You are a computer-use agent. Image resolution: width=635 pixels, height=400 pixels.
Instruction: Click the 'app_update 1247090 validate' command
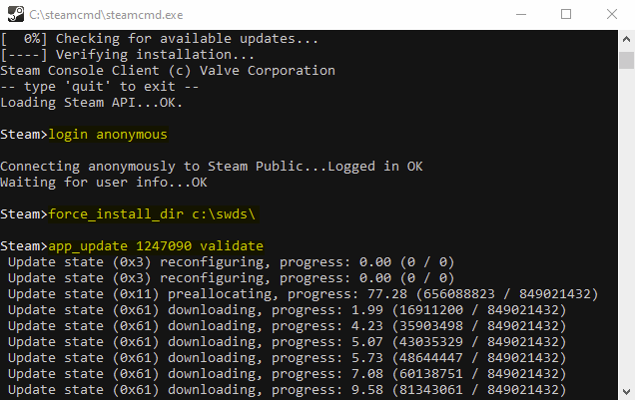pos(153,245)
